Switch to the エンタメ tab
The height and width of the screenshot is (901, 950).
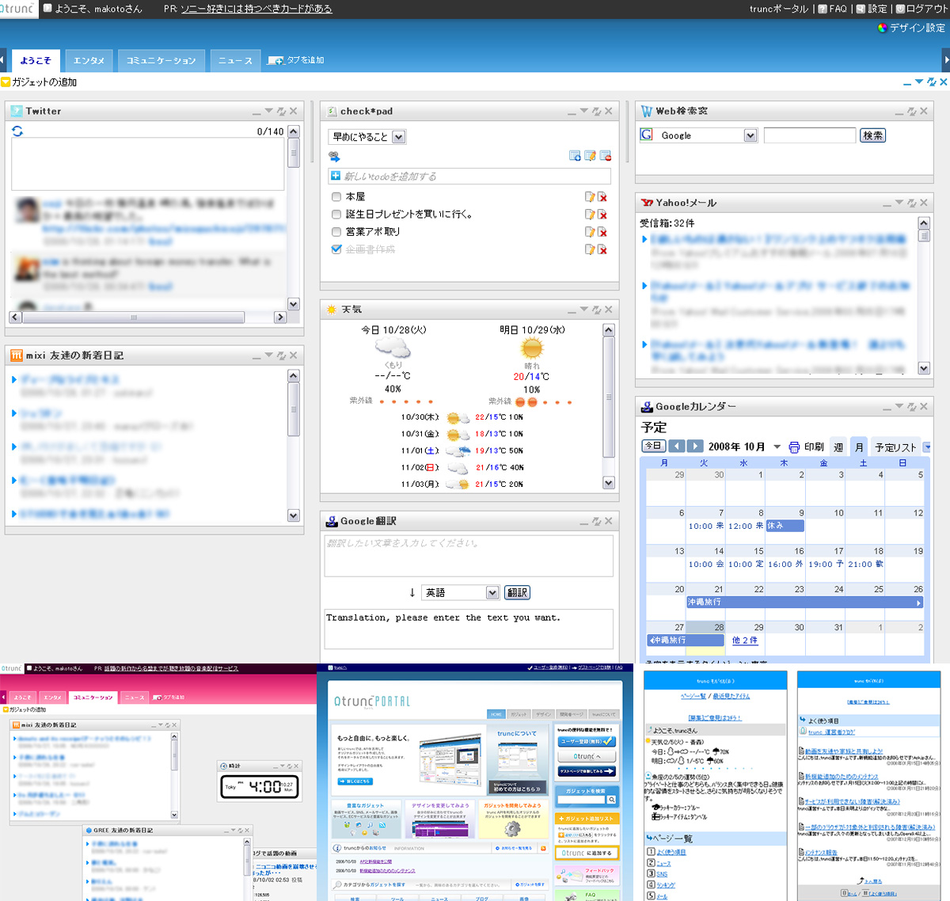pyautogui.click(x=89, y=61)
